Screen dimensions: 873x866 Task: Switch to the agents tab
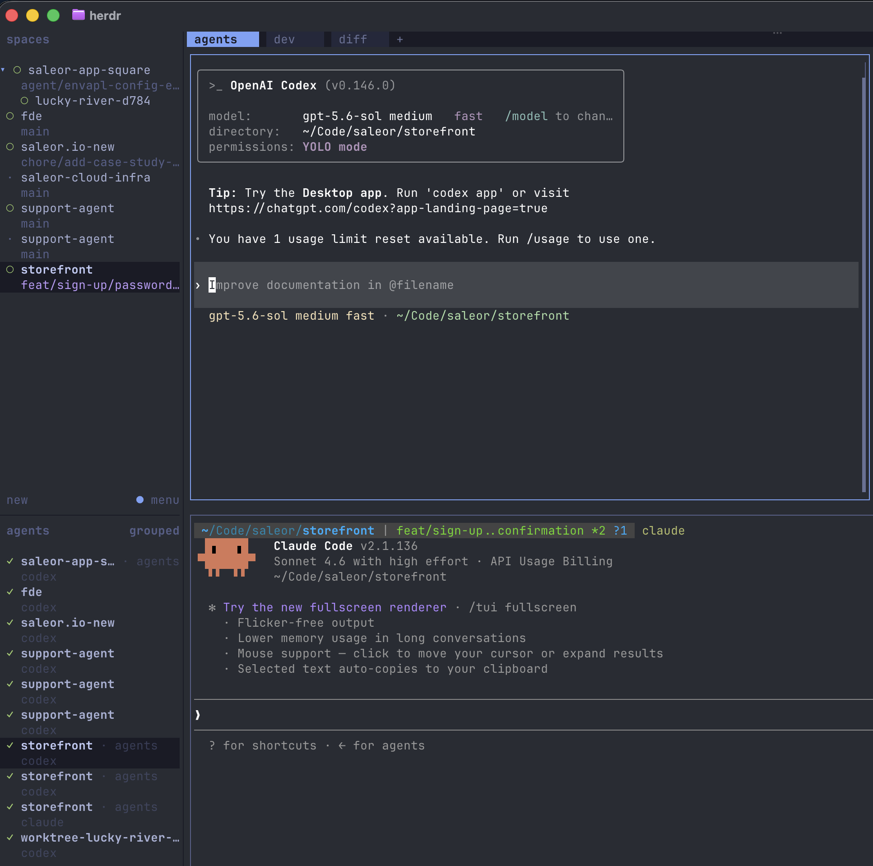[x=223, y=39]
